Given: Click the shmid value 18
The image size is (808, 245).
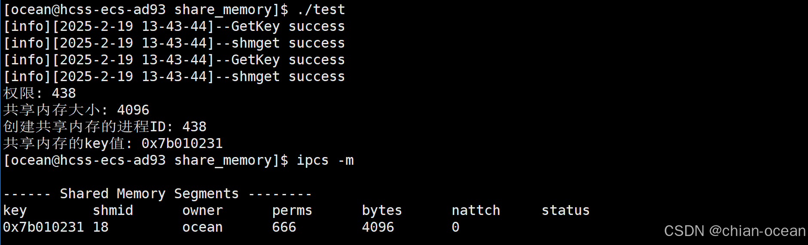Looking at the screenshot, I should [x=101, y=227].
